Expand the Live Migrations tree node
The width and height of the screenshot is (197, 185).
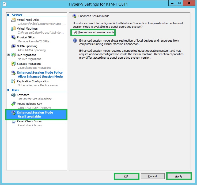(8, 55)
